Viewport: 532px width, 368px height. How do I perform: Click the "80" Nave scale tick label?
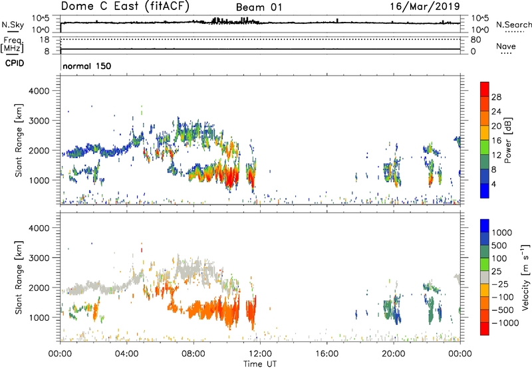click(475, 40)
